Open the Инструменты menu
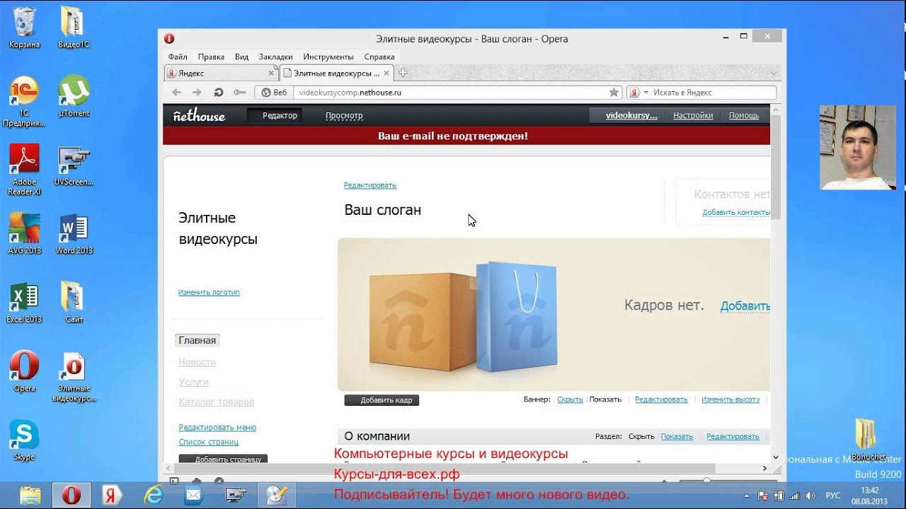 click(328, 57)
